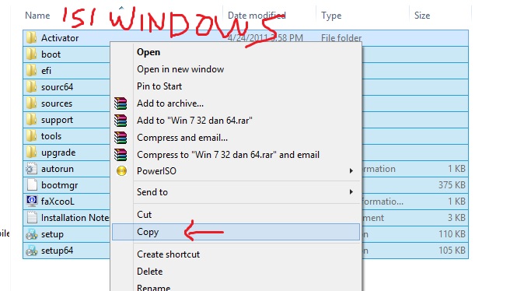Select the sources folder name
The image size is (524, 291).
[57, 103]
